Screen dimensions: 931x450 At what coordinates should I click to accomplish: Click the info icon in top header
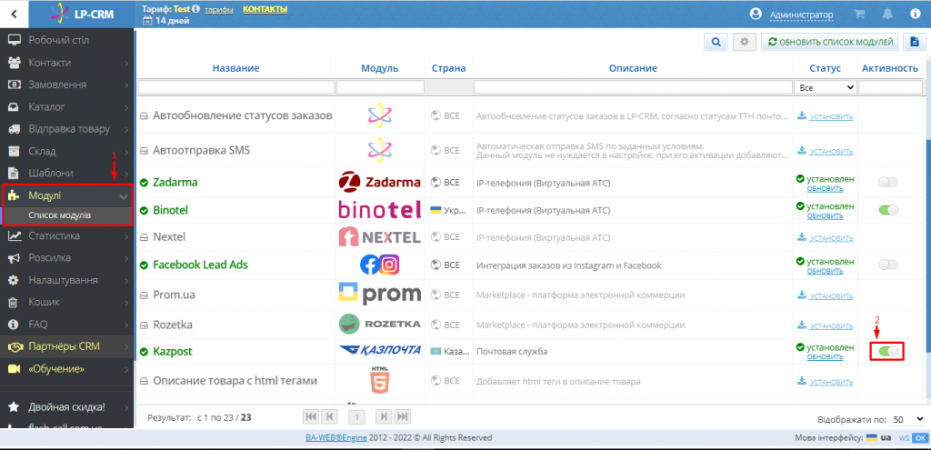[915, 15]
